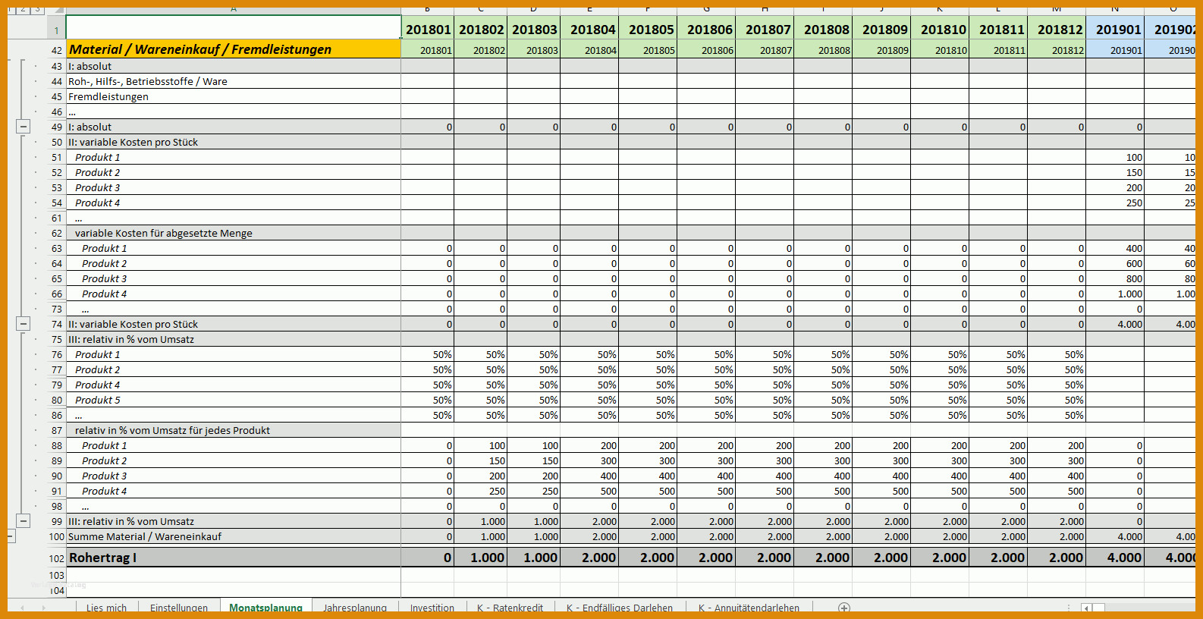Click row header number 102

pyautogui.click(x=56, y=558)
